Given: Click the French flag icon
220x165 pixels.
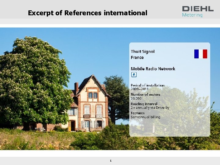Looking at the screenshot, I should pyautogui.click(x=201, y=54).
